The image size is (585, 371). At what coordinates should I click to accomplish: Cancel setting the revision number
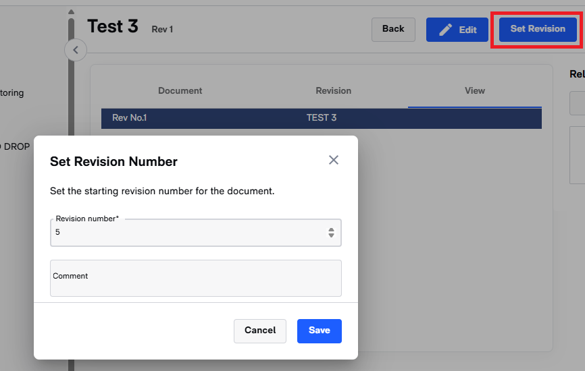[259, 331]
